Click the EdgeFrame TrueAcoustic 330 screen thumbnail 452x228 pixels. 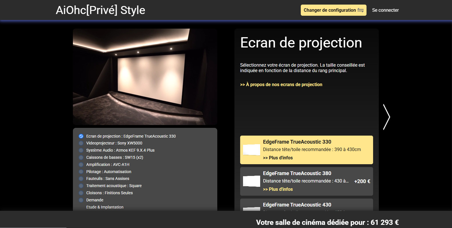pyautogui.click(x=251, y=150)
